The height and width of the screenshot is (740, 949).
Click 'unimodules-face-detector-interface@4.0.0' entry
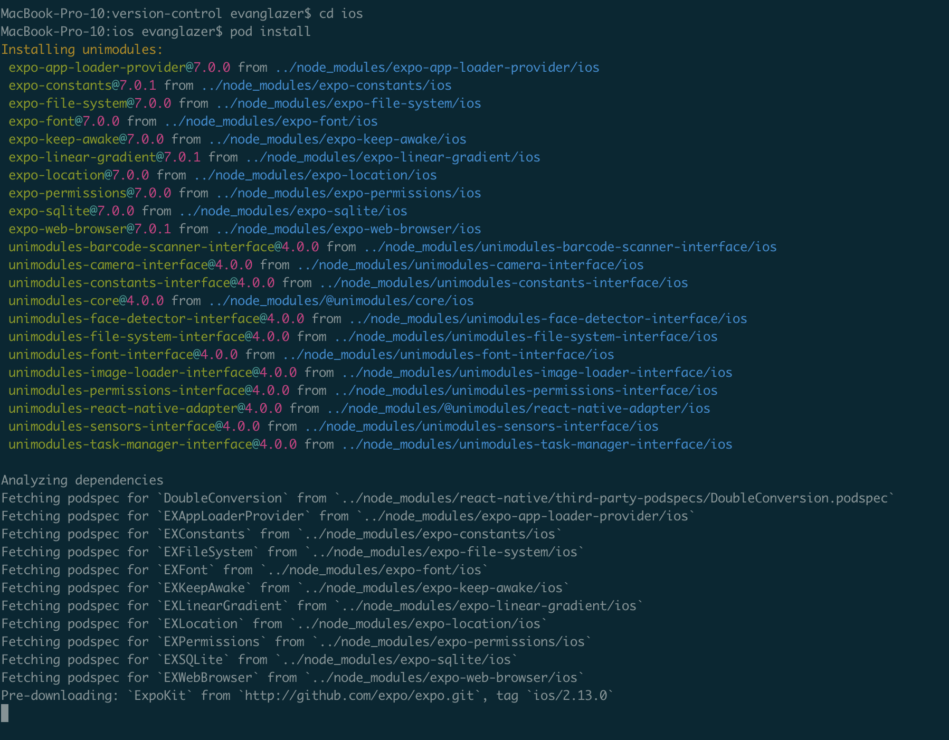click(x=156, y=319)
